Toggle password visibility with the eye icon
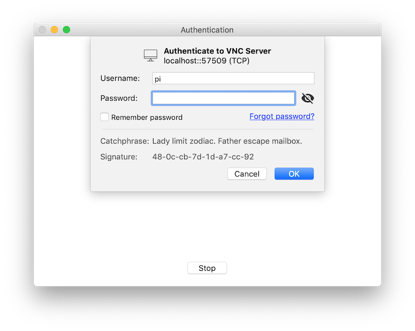 (x=308, y=98)
